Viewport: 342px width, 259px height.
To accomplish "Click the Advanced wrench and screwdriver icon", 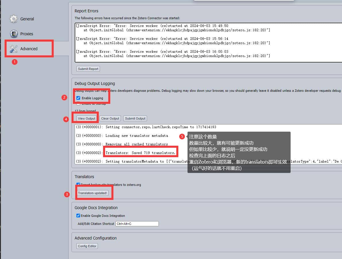I will click(13, 49).
